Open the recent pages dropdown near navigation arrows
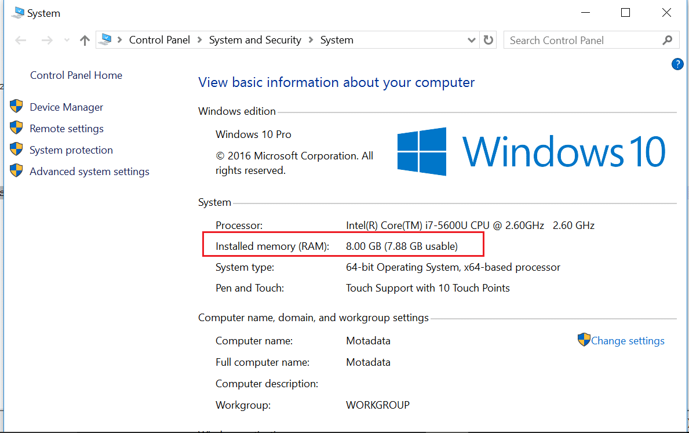689x433 pixels. [66, 40]
